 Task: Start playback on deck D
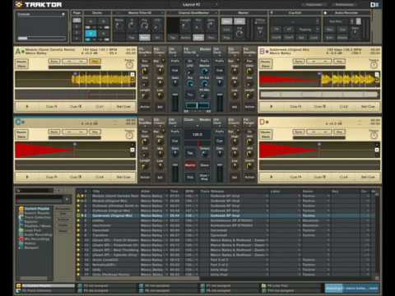coord(272,177)
